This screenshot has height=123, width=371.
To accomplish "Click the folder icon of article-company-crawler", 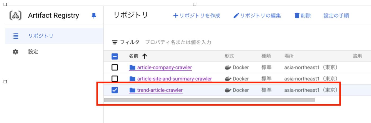I will pyautogui.click(x=132, y=68).
